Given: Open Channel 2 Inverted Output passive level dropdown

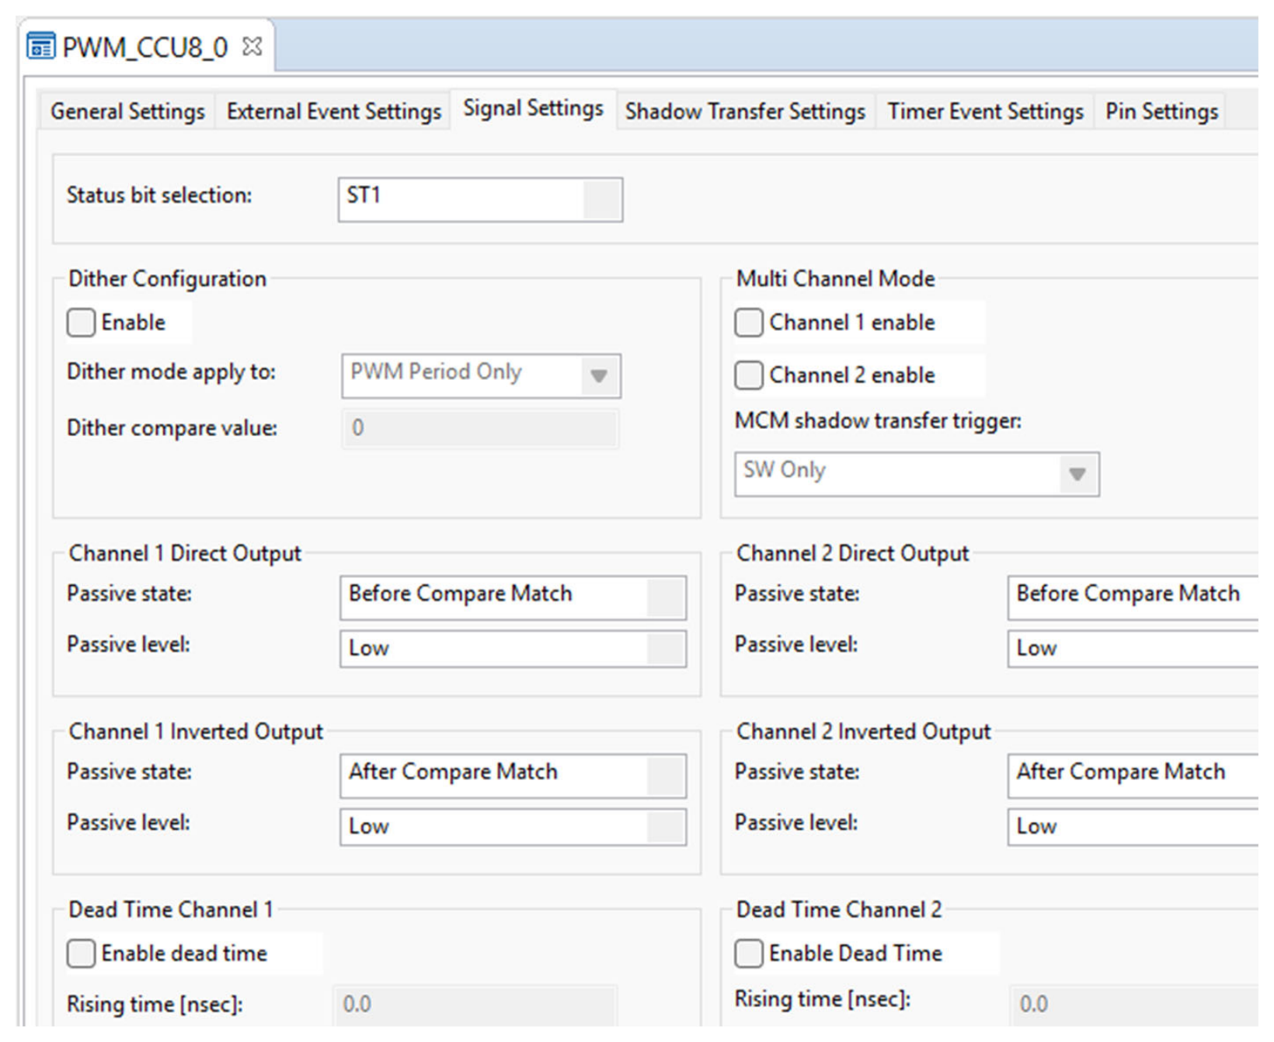Looking at the screenshot, I should [x=1133, y=827].
